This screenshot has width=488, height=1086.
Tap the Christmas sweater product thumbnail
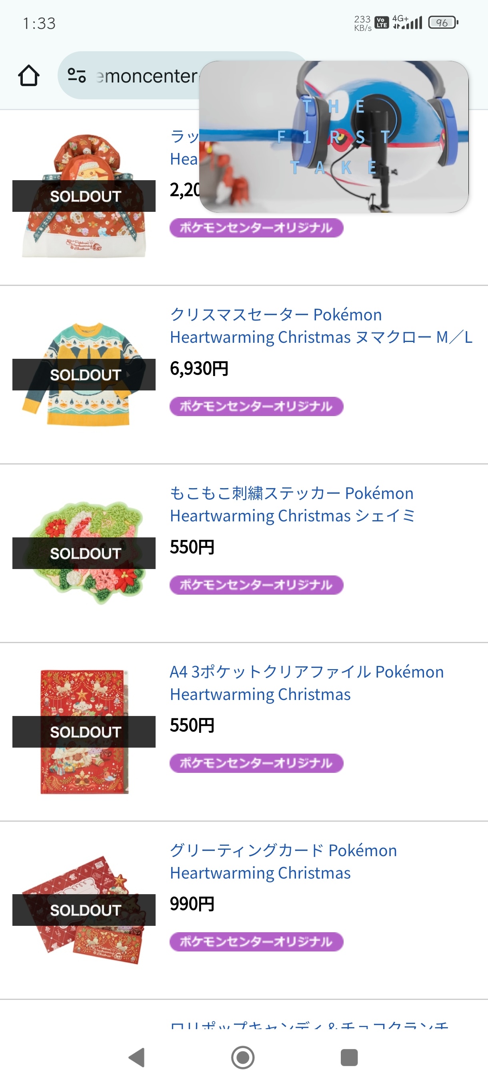coord(84,374)
